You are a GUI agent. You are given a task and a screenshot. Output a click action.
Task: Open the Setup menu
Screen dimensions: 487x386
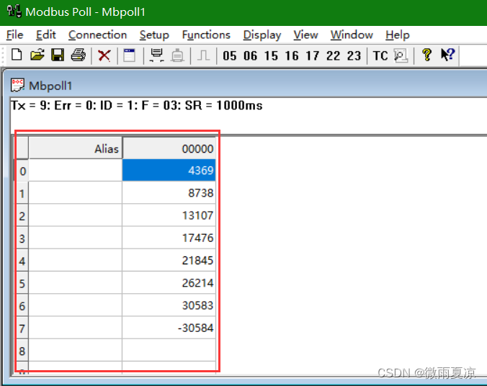[x=154, y=35]
